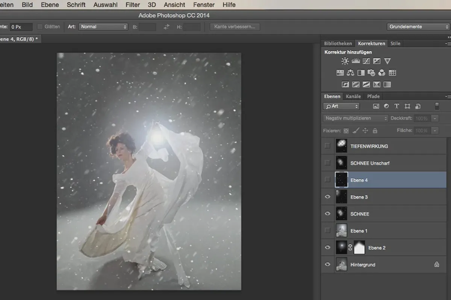
Task: Filter layers by type layers icon
Action: 397,106
